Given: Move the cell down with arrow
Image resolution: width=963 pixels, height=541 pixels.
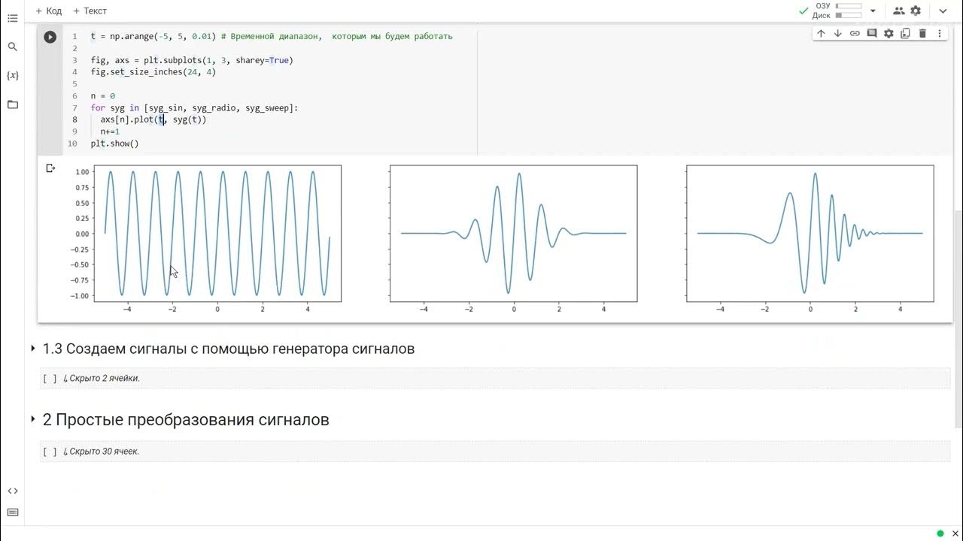Looking at the screenshot, I should point(837,33).
